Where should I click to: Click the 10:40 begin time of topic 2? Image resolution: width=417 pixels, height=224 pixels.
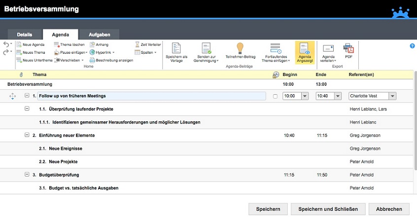(x=289, y=135)
